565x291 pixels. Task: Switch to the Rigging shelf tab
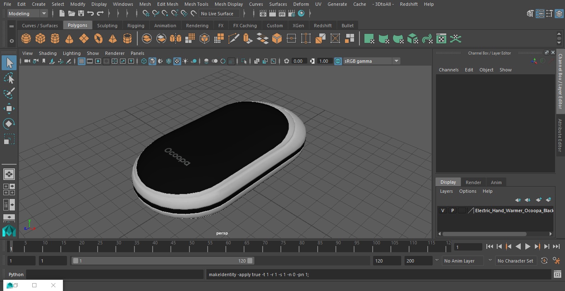(x=136, y=26)
